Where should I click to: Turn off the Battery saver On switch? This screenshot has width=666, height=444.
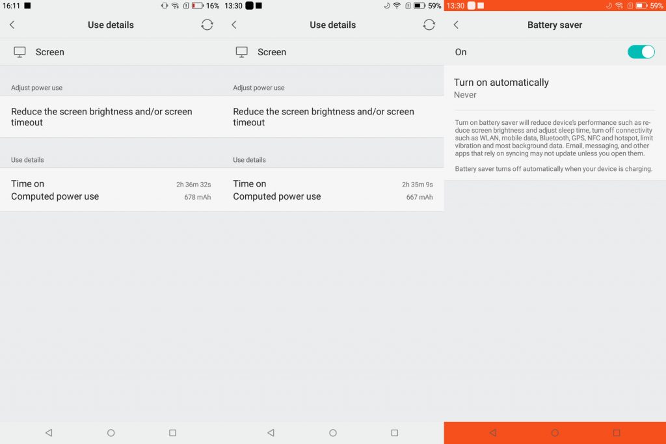641,52
